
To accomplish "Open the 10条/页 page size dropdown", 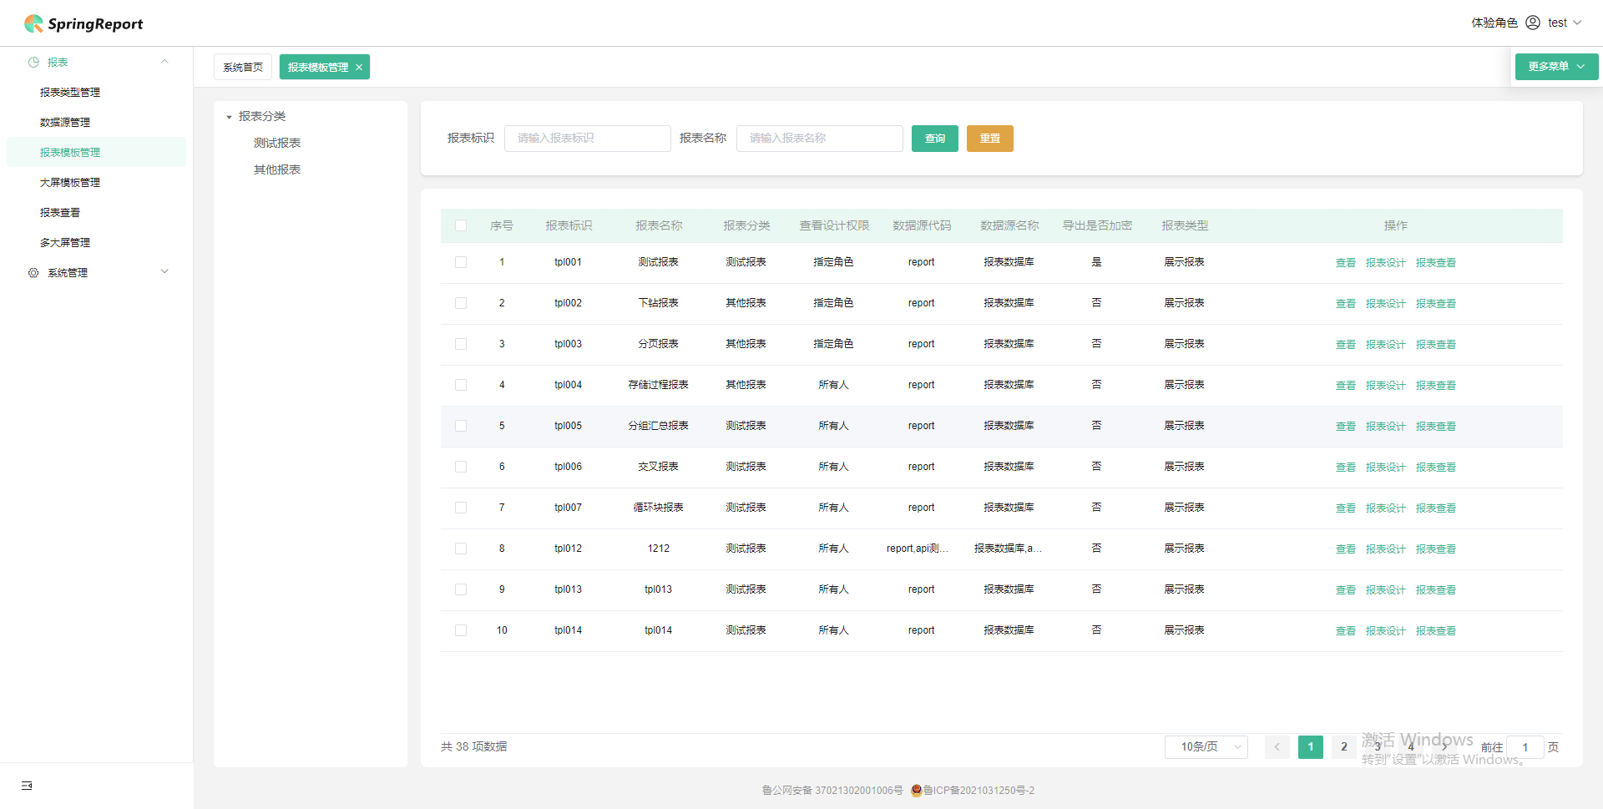I will pyautogui.click(x=1206, y=746).
